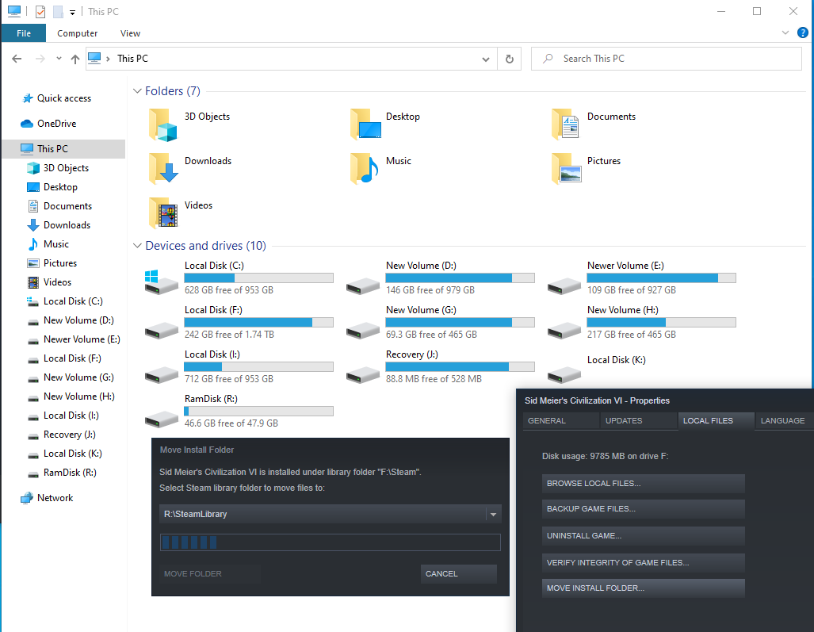Collapse the Folders (7) group

137,91
